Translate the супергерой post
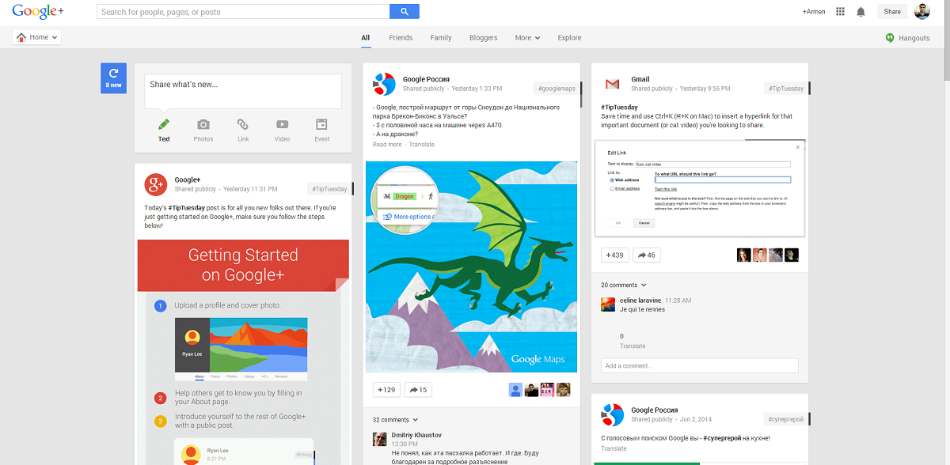The image size is (950, 465). [x=614, y=448]
